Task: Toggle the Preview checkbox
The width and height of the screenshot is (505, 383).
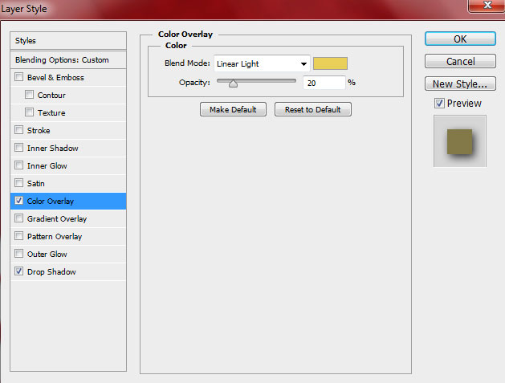Action: [x=439, y=103]
